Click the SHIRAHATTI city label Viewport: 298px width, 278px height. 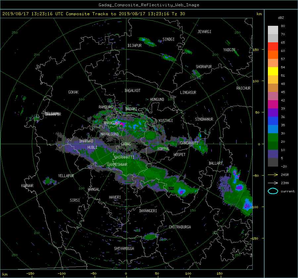(x=124, y=157)
